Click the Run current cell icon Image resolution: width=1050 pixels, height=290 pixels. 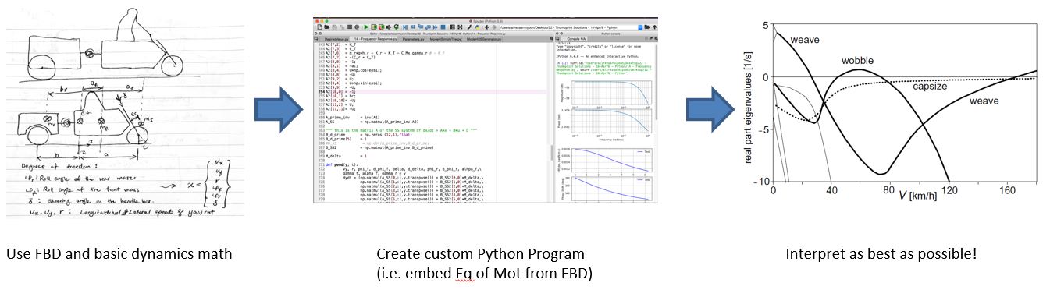pyautogui.click(x=374, y=27)
